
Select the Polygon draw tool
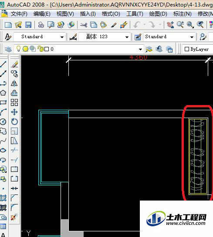click(3, 93)
